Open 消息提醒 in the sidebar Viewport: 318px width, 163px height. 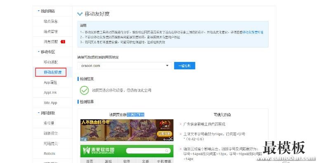coord(51,42)
